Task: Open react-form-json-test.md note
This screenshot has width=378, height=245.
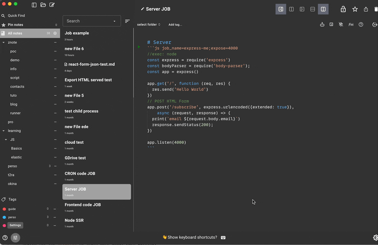Action: [96, 67]
